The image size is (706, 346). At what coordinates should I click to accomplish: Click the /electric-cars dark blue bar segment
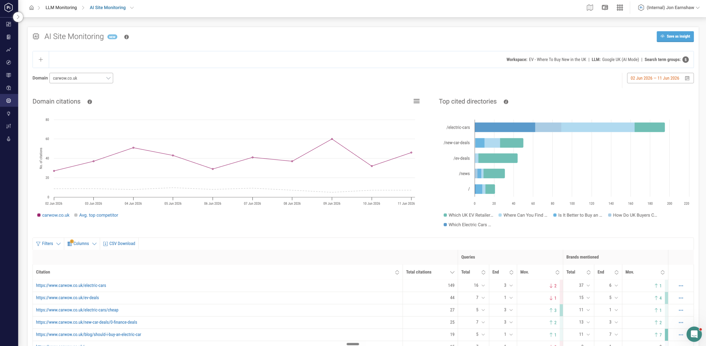tap(505, 127)
